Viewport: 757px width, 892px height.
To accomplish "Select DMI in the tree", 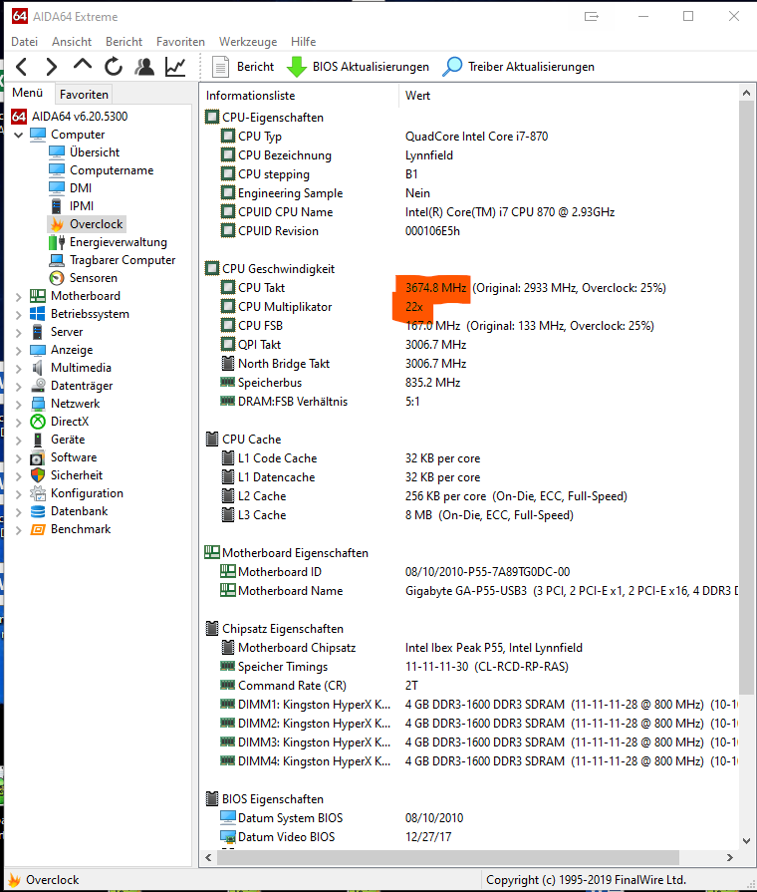I will tap(81, 188).
